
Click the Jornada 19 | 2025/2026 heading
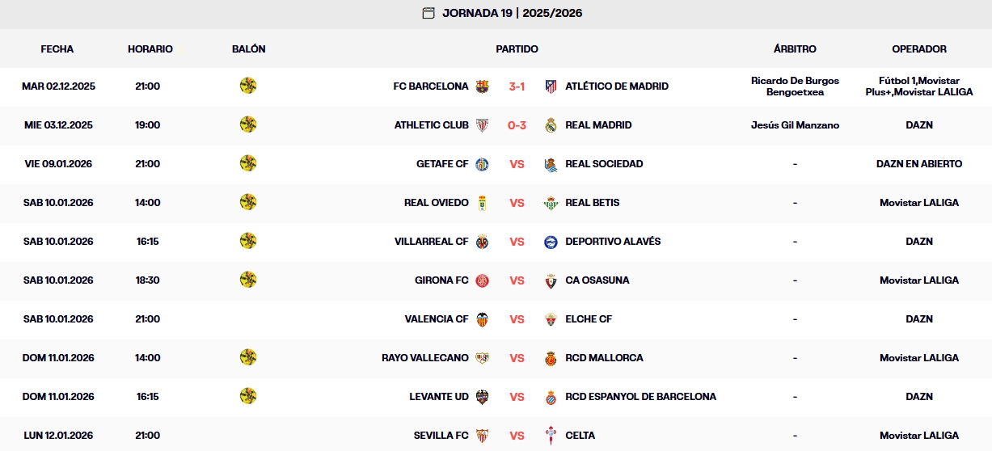pos(513,13)
